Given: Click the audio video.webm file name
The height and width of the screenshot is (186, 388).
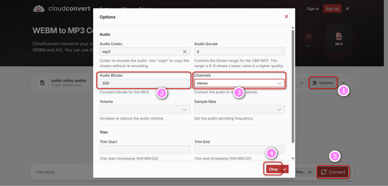Looking at the screenshot, I should point(69,81).
